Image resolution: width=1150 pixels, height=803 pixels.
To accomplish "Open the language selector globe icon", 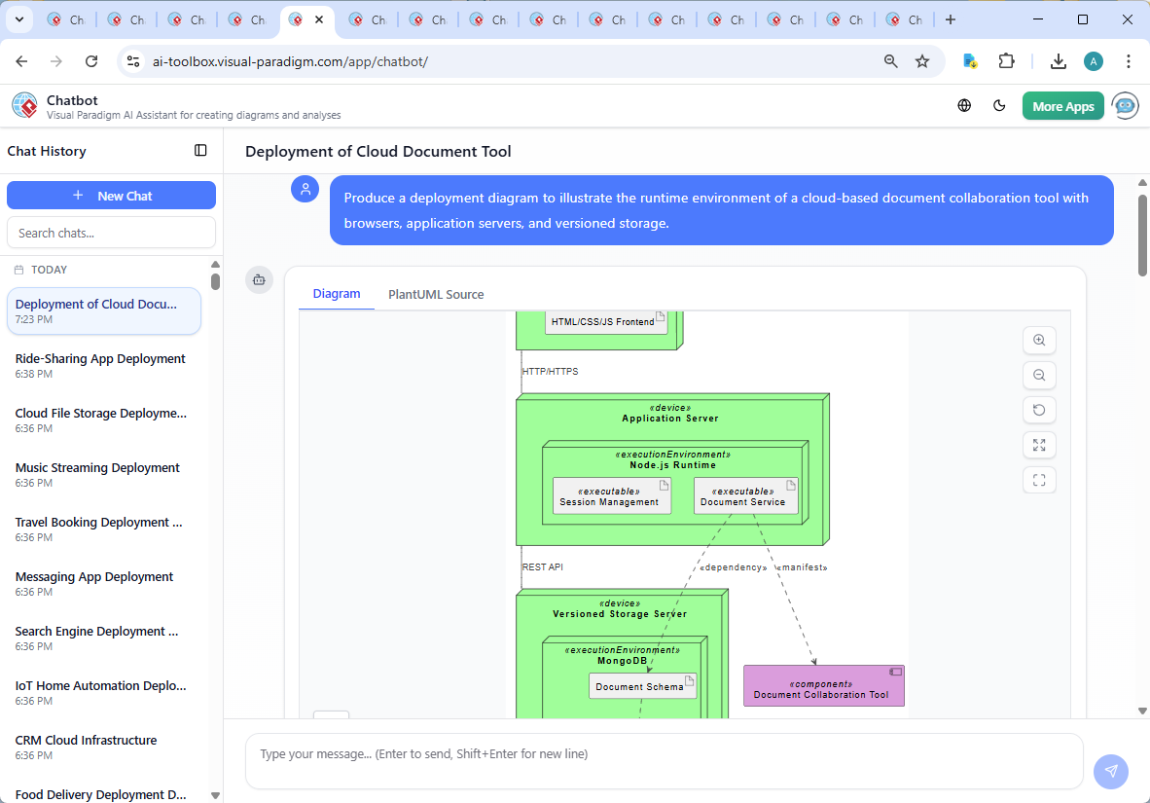I will [964, 105].
